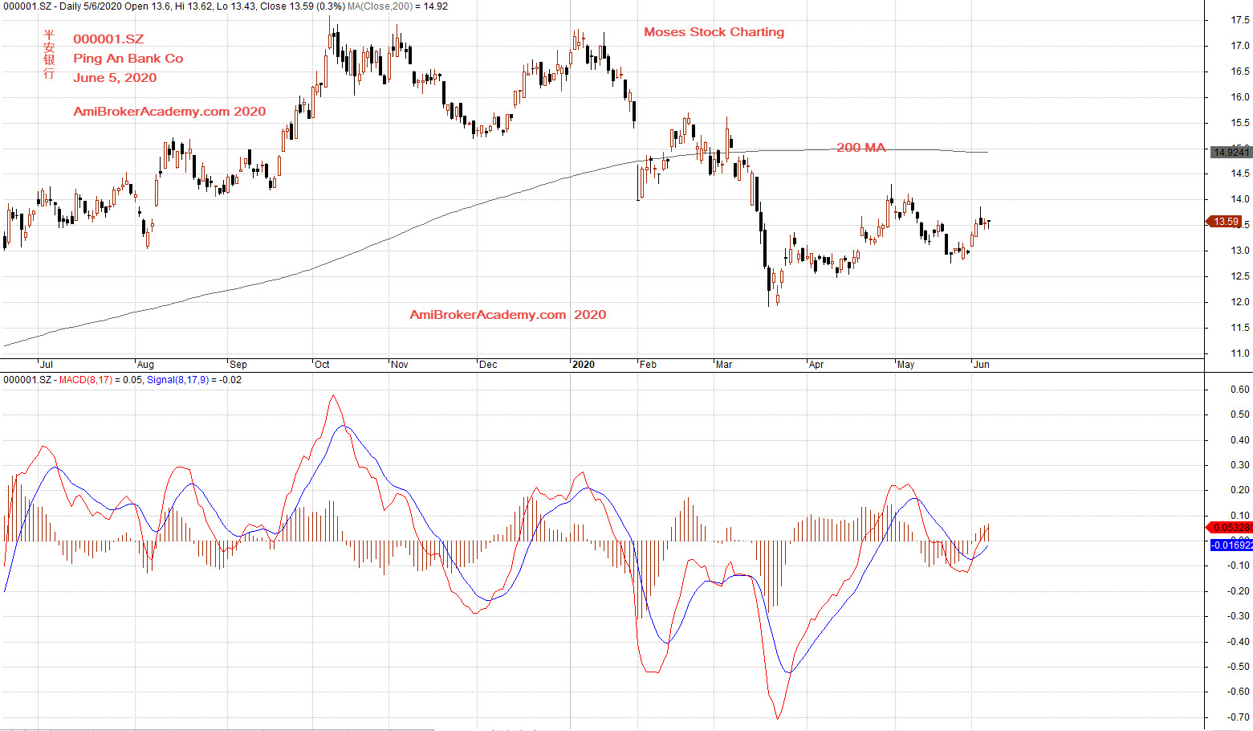Click the Feb month marker on time axis
The image size is (1253, 731).
point(648,365)
